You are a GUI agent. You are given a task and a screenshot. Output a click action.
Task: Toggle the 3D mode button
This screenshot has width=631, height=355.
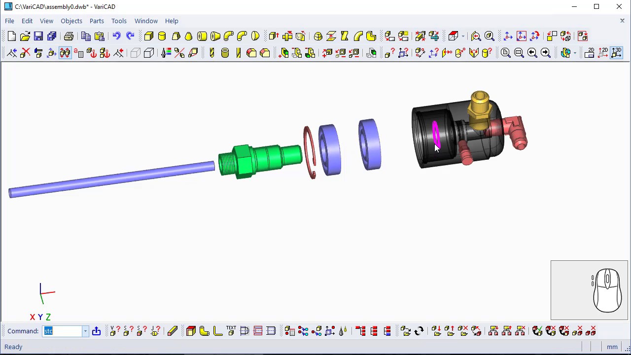pyautogui.click(x=616, y=52)
